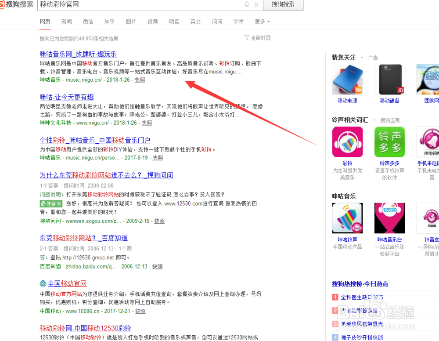Open the 咪咕音乐台 name link
Viewport: 439px width, 341px height.
[390, 239]
